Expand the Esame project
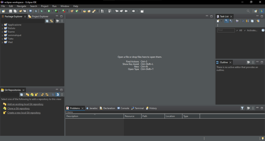The image size is (265, 141). click(x=2, y=32)
